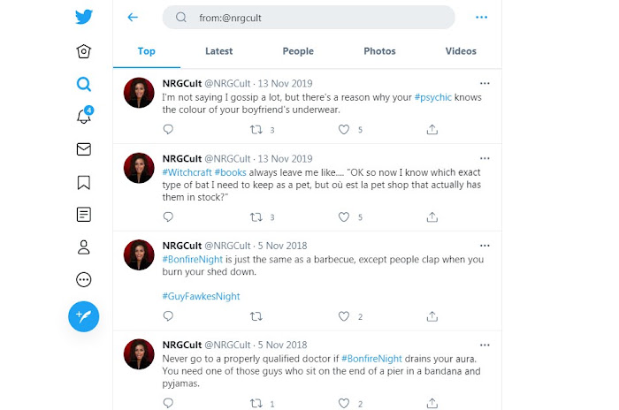Screen dimensions: 619x410
Task: Open the #GuyFawkesNight hashtag link
Action: tap(201, 296)
